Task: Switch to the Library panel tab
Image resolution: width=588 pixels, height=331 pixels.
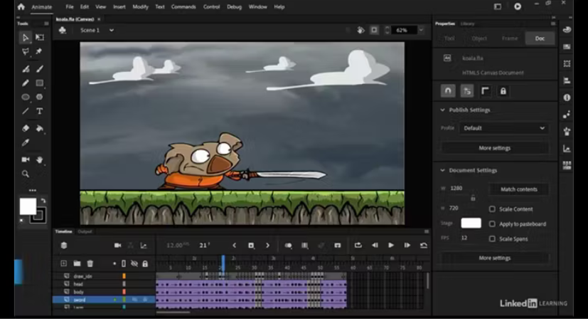Action: tap(468, 23)
